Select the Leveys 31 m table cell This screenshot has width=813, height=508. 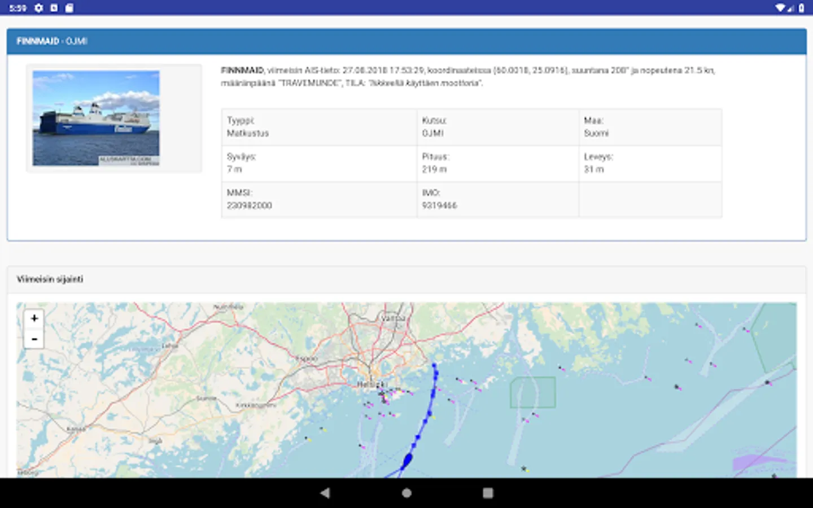pos(650,164)
